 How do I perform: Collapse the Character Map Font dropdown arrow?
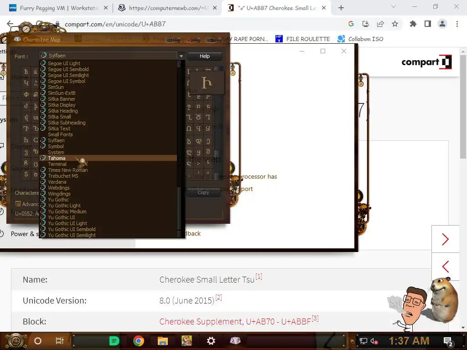[x=181, y=56]
